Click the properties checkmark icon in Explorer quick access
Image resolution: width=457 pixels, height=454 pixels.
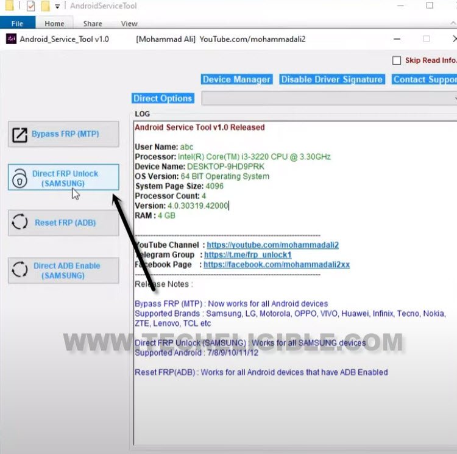[30, 6]
